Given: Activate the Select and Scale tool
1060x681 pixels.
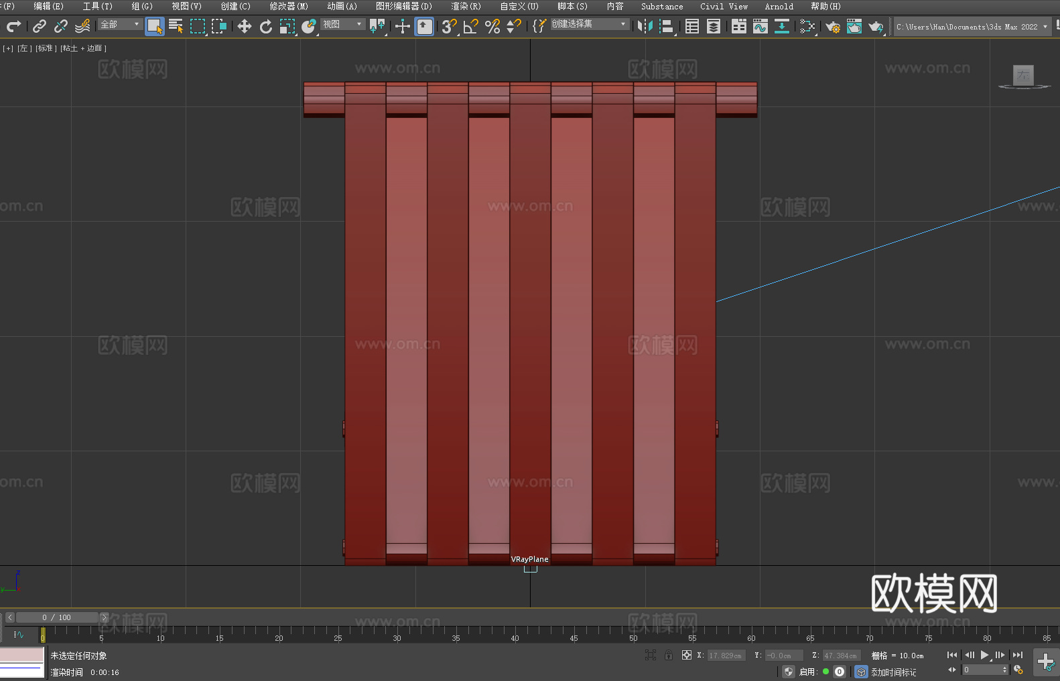Looking at the screenshot, I should click(x=287, y=26).
